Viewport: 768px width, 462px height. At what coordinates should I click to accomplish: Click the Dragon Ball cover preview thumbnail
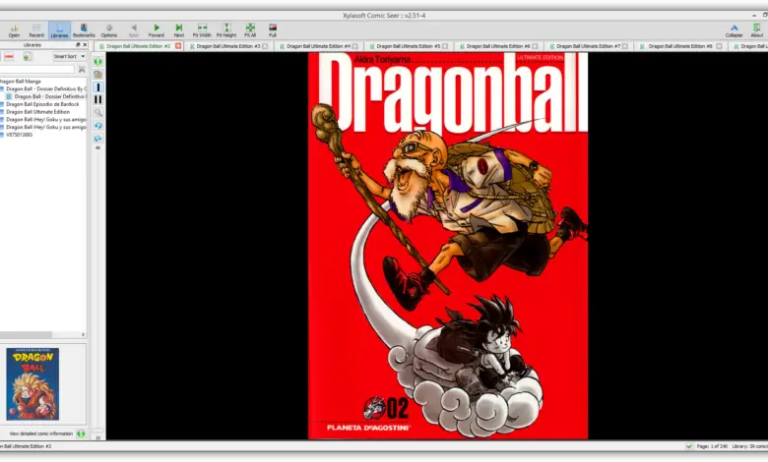tap(32, 383)
